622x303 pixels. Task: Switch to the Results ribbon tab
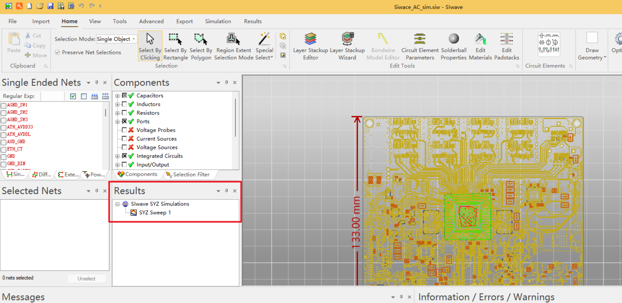tap(253, 21)
